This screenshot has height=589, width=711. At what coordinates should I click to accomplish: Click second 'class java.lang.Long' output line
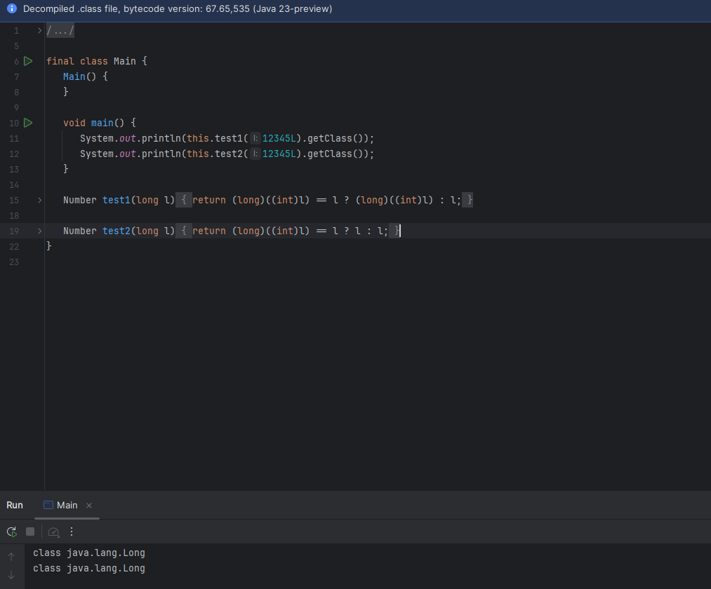[89, 568]
